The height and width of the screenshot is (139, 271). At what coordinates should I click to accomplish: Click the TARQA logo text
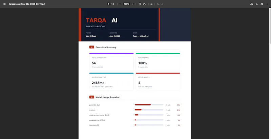(x=96, y=20)
